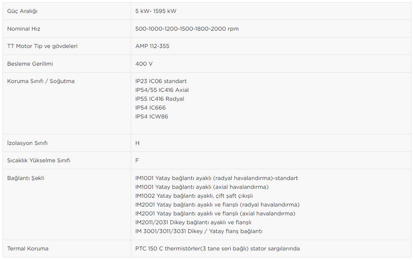Click the IP55 IC416 Radyal entry
The width and height of the screenshot is (414, 260).
[160, 99]
